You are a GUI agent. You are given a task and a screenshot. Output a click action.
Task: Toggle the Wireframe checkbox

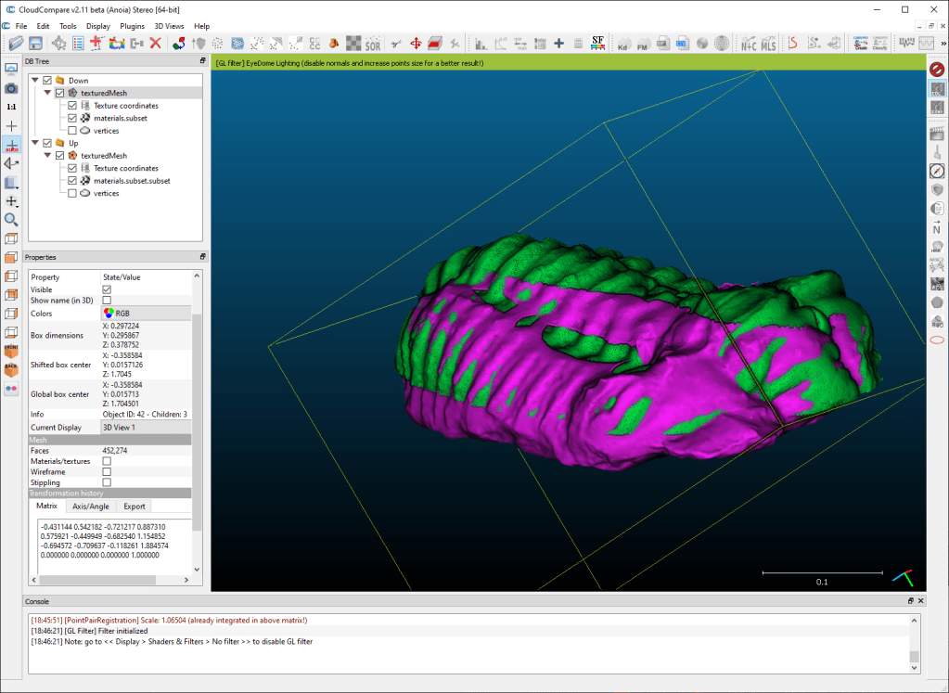click(x=107, y=471)
